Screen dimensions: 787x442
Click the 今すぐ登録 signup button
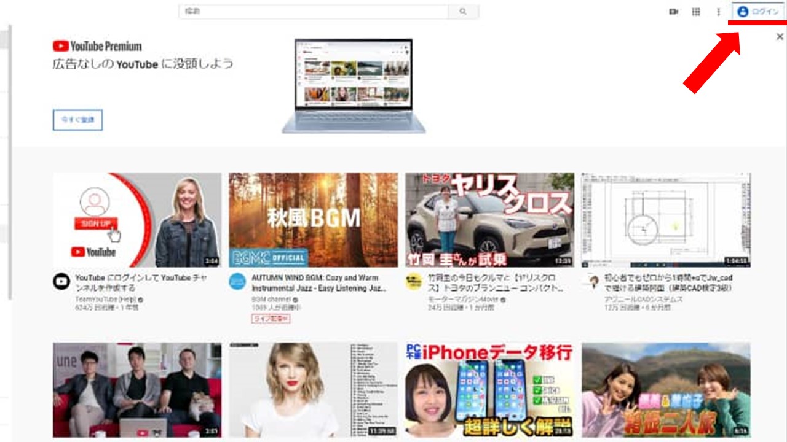[77, 120]
